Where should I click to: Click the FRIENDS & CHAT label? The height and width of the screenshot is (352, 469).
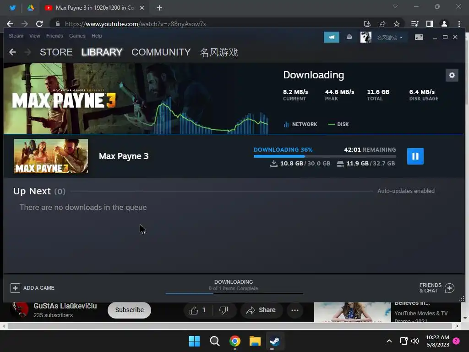pos(431,288)
